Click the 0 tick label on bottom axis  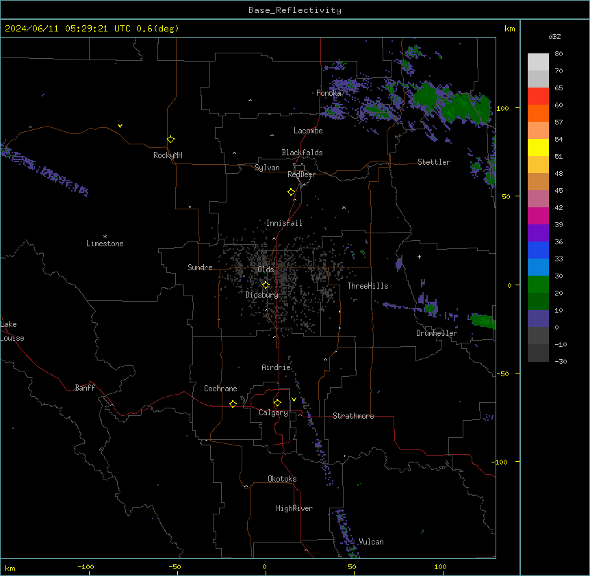coord(264,566)
